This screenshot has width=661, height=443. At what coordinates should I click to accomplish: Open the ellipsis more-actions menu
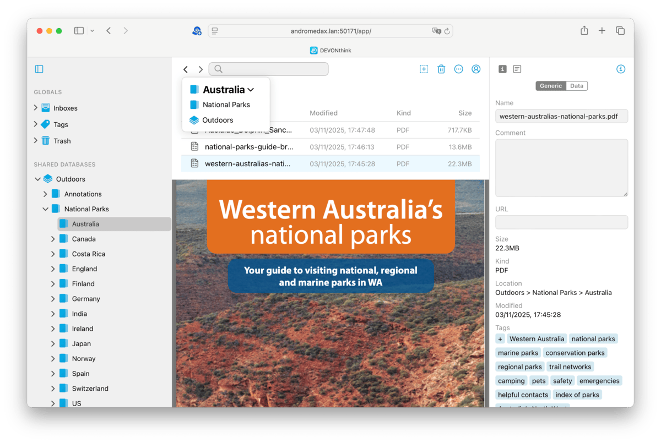458,69
